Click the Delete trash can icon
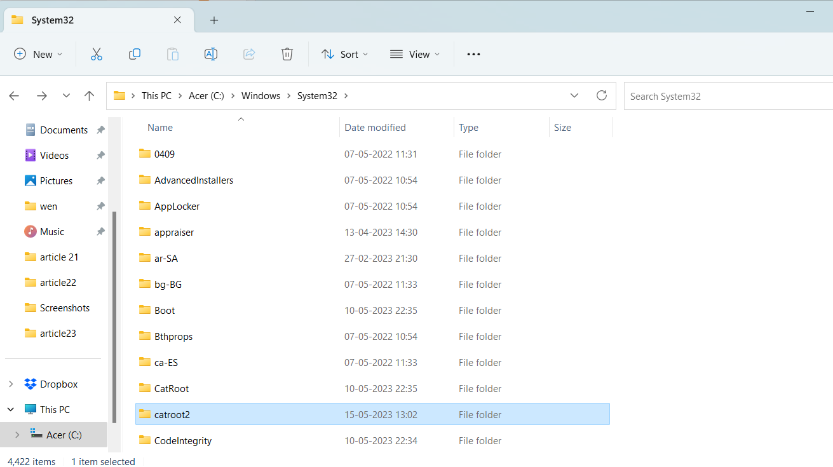Viewport: 833px width, 467px height. 287,55
